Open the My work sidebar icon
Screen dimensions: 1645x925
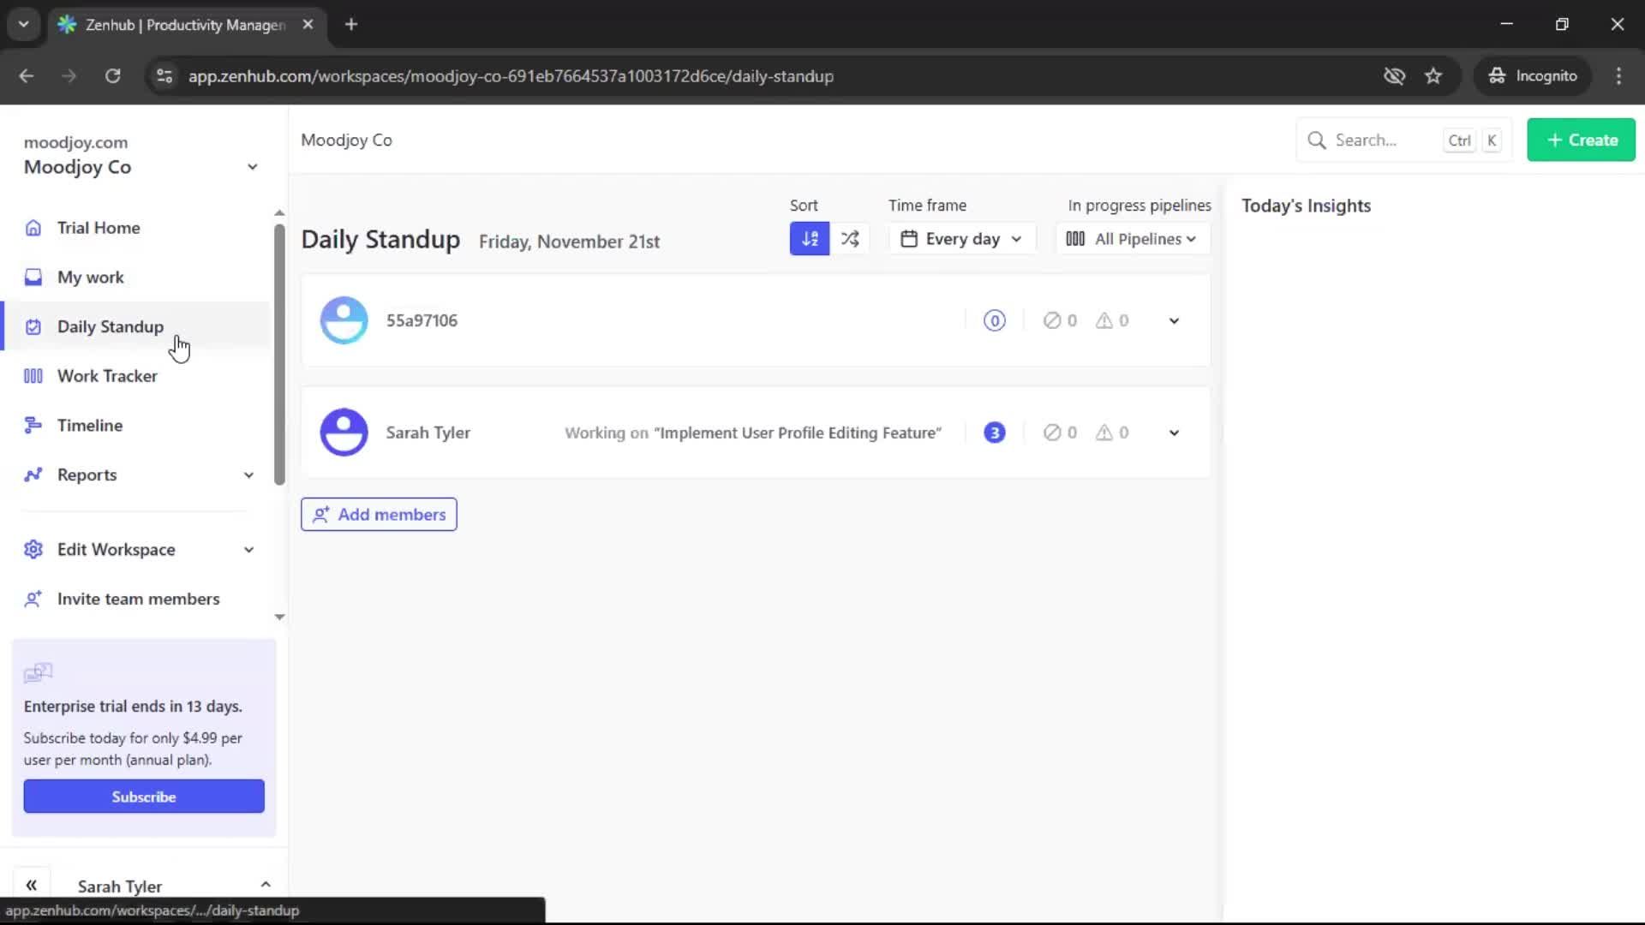pos(33,277)
